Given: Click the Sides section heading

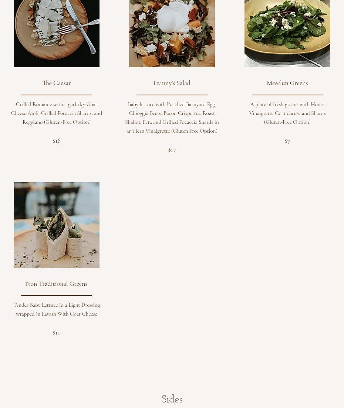Looking at the screenshot, I should coord(172,399).
